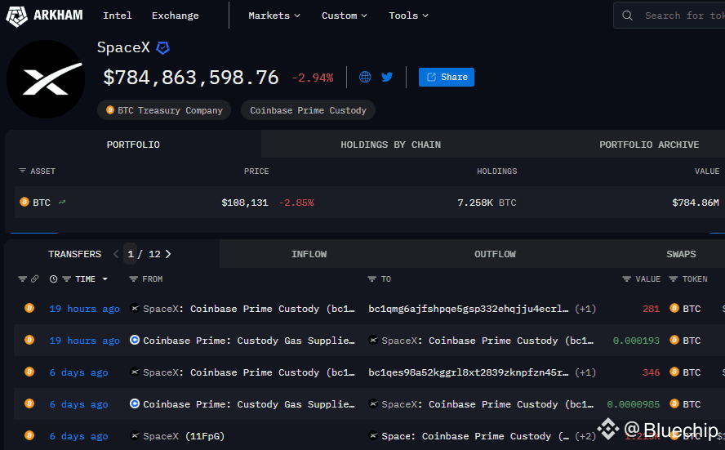Viewport: 725px width, 450px height.
Task: Open the Tools dropdown menu
Action: [408, 16]
